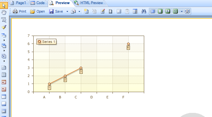The image size is (212, 117).
Task: Click the new page icon
Action: click(x=86, y=11)
